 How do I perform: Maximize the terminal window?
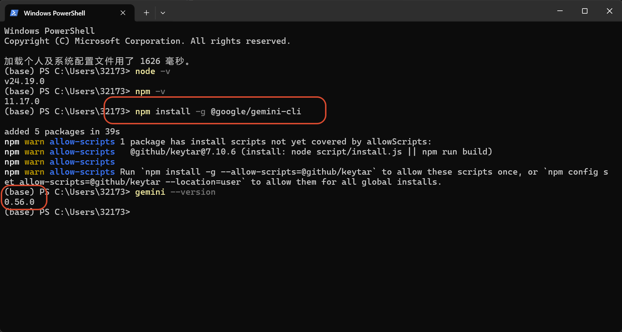585,11
